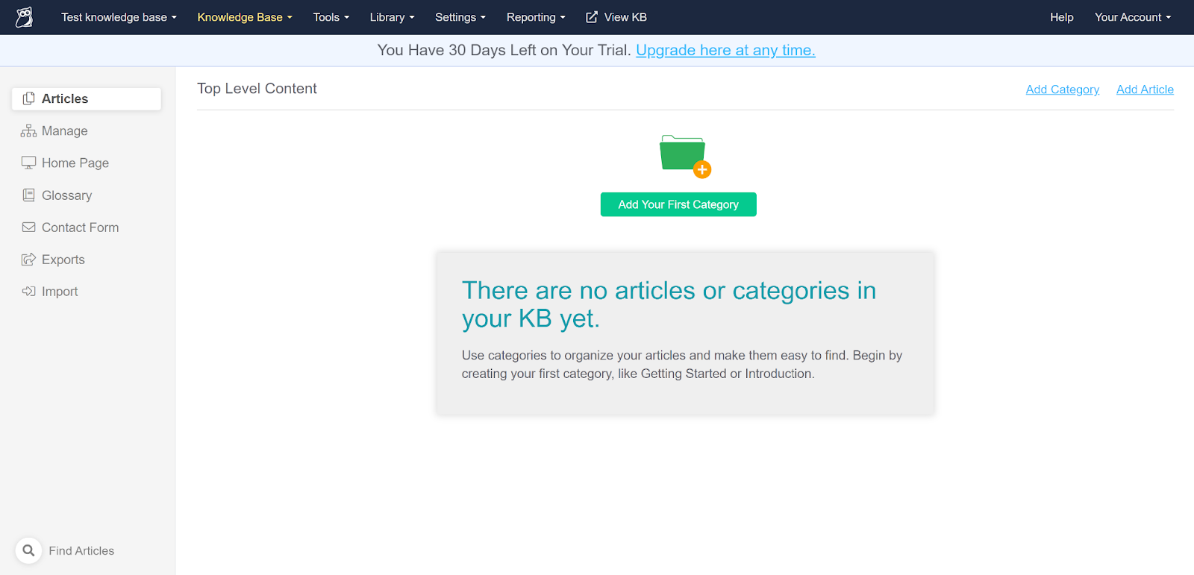Click the magnifying glass search icon
The image size is (1194, 575).
(x=28, y=550)
